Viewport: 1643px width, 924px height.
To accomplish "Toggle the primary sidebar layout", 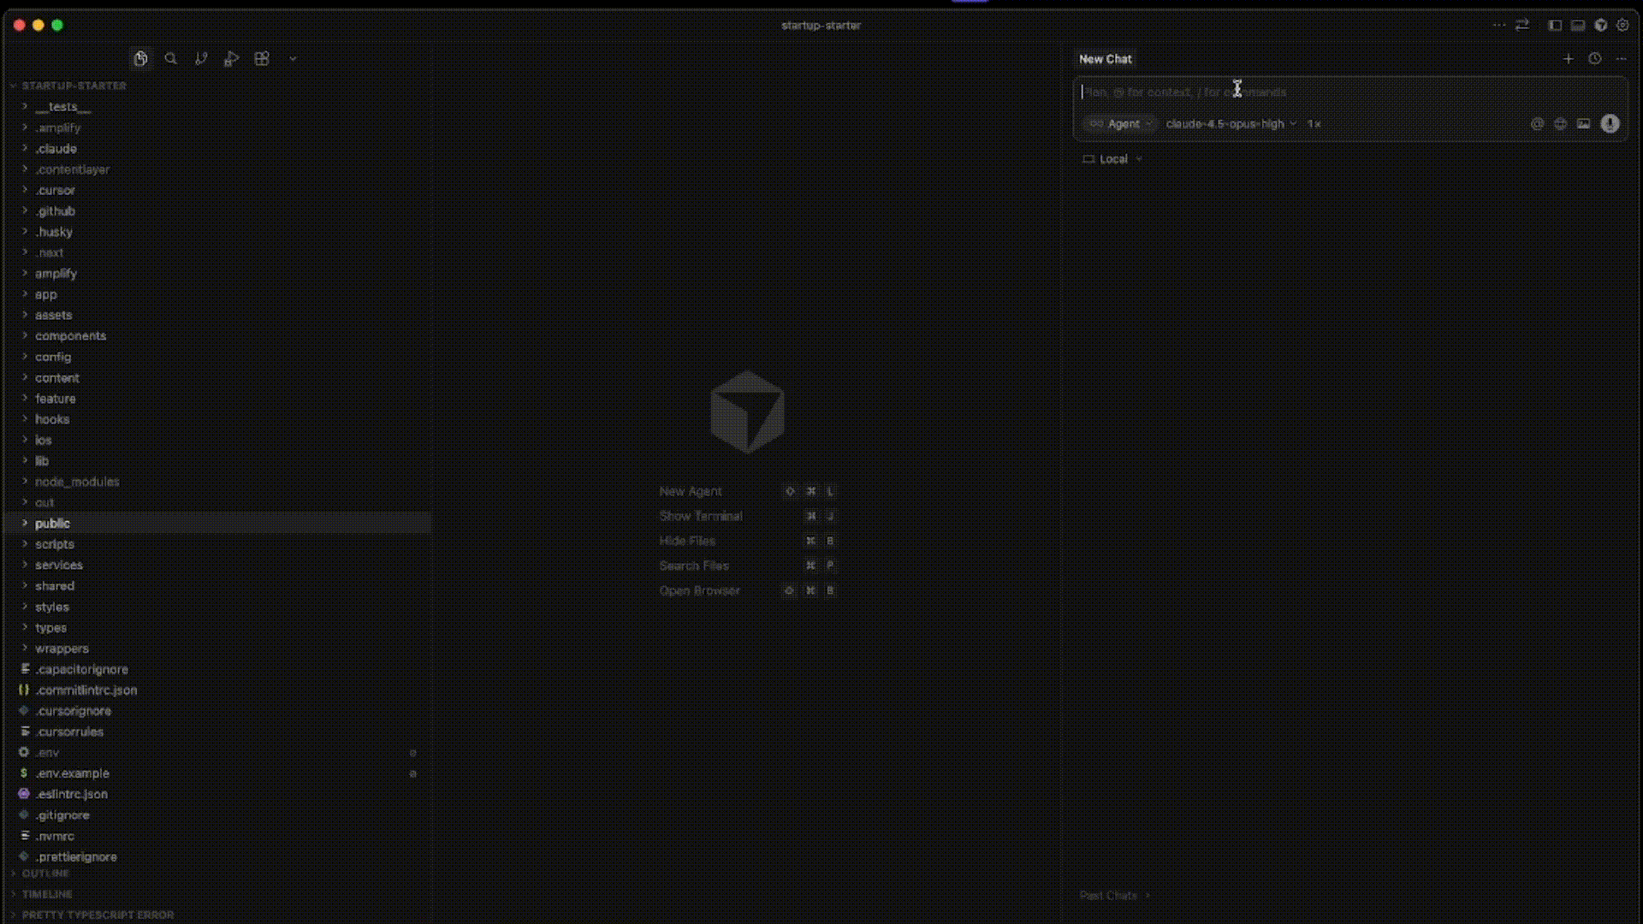I will click(x=1555, y=25).
